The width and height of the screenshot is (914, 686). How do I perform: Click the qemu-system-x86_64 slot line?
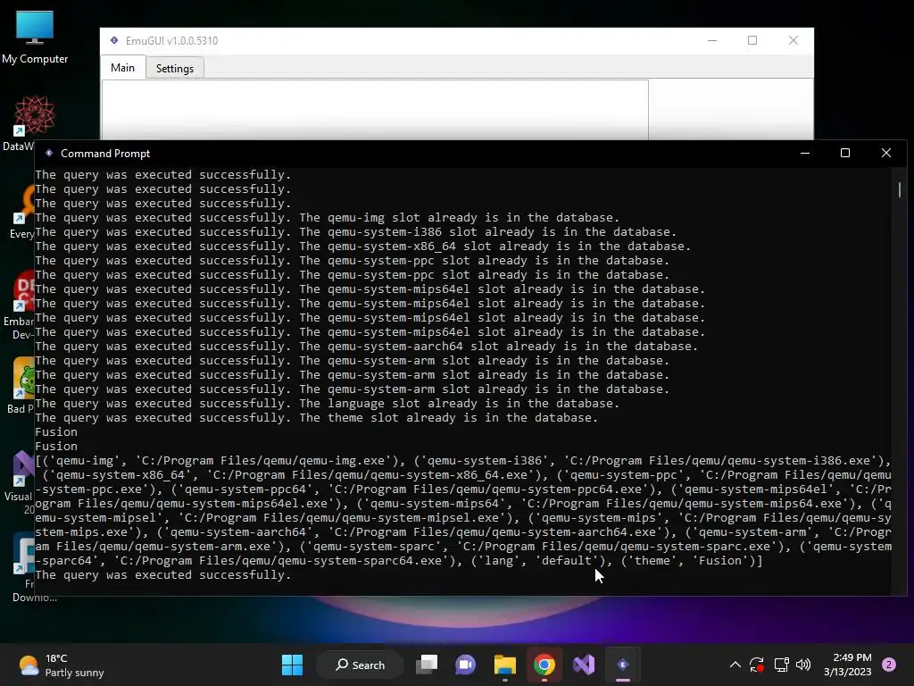tap(363, 247)
